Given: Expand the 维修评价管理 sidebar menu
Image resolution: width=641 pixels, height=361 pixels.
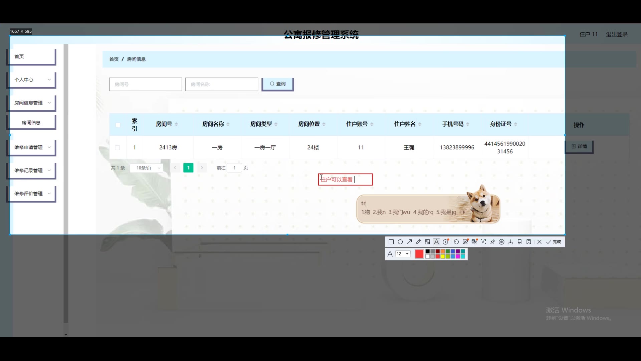Looking at the screenshot, I should [x=31, y=194].
